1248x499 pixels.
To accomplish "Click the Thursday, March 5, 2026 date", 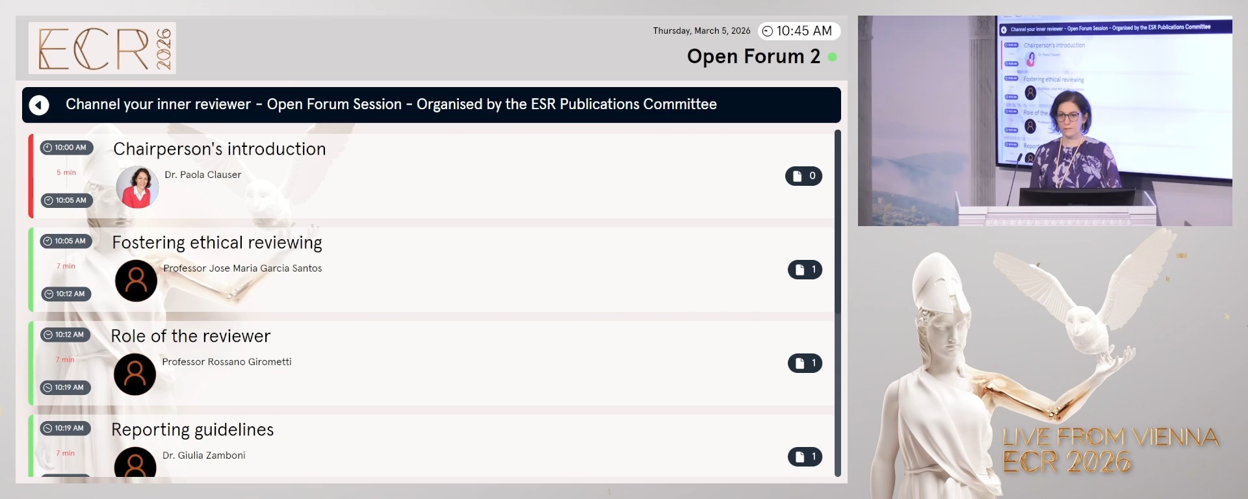I will [x=701, y=31].
